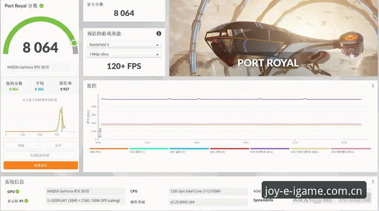The height and width of the screenshot is (211, 379).
Task: Click the average score 8 206
Action: tap(39, 89)
